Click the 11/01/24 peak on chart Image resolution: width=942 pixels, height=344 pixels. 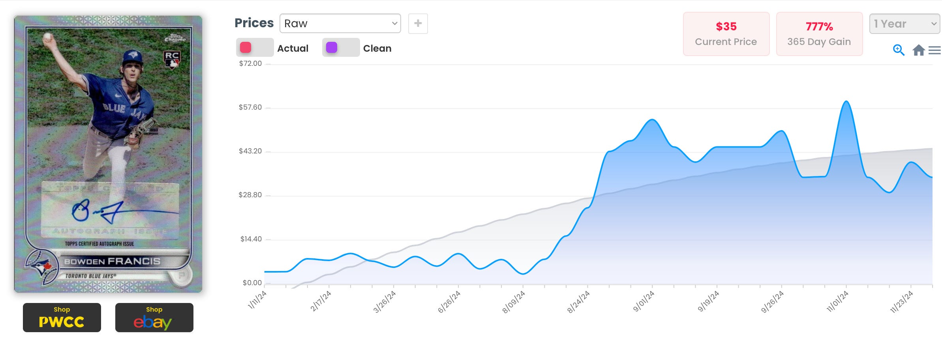846,101
